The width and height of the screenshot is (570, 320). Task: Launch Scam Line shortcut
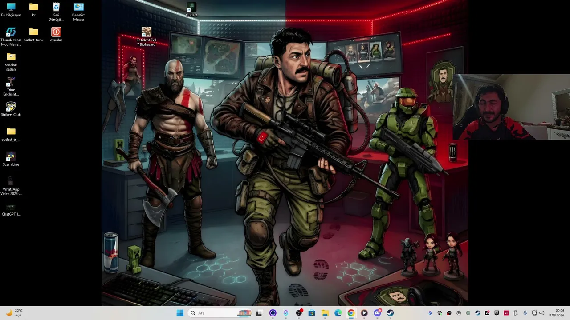[11, 159]
